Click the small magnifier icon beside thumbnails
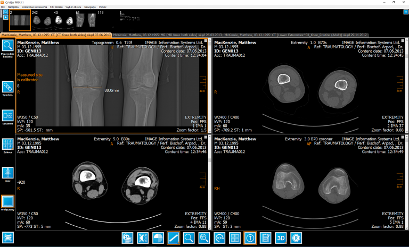This screenshot has width=409, height=247. pos(6,12)
